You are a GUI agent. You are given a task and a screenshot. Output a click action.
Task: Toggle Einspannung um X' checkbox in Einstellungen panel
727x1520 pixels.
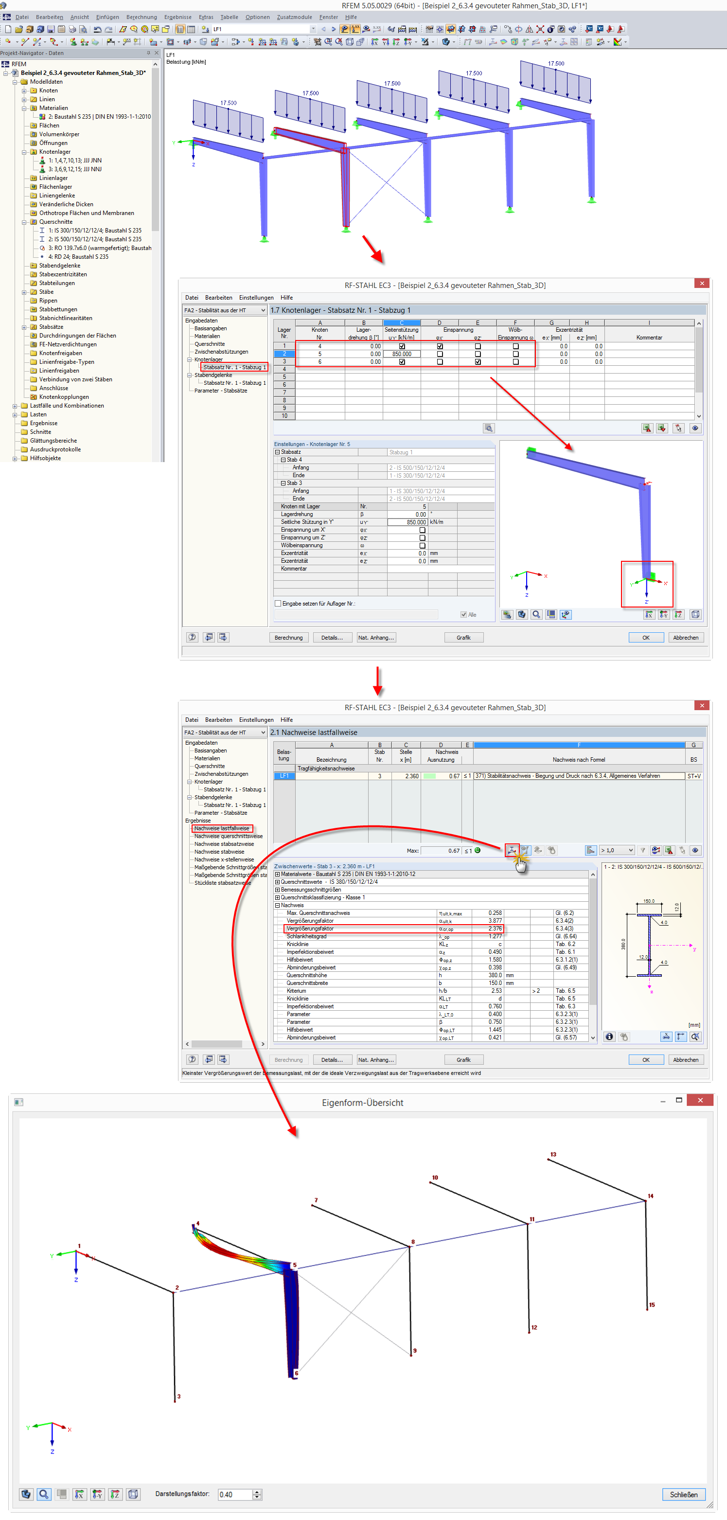pyautogui.click(x=423, y=530)
